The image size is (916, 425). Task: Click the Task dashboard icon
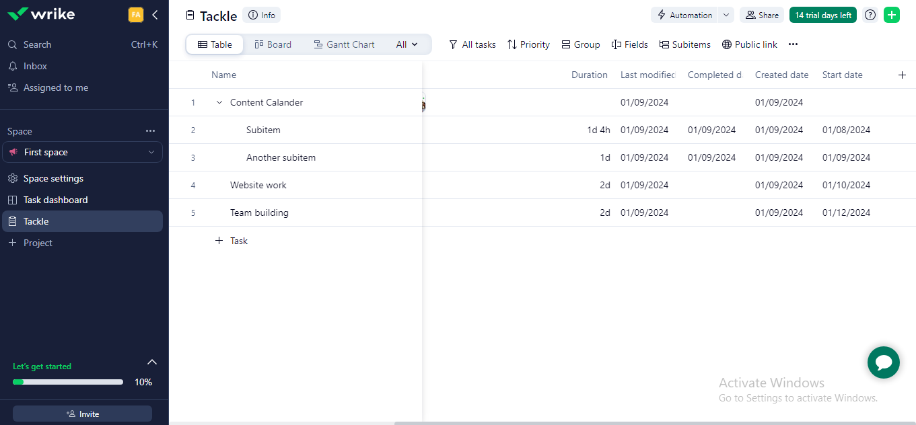11,199
